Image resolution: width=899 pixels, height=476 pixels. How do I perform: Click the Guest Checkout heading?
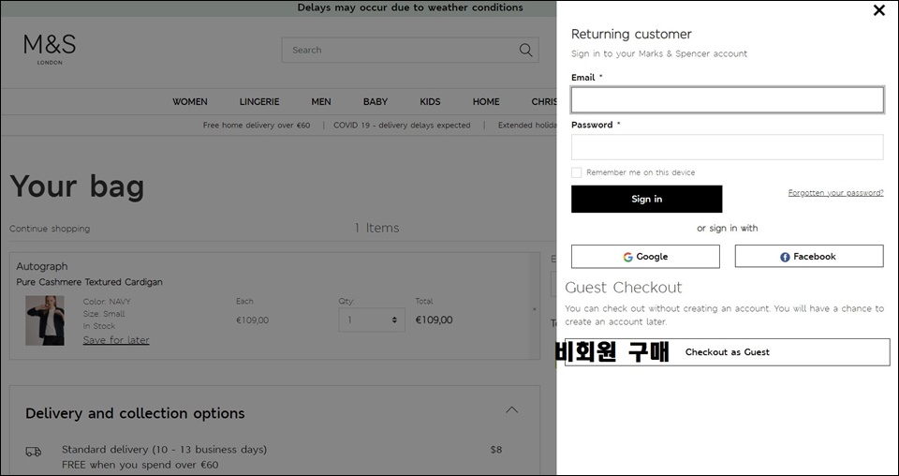624,288
